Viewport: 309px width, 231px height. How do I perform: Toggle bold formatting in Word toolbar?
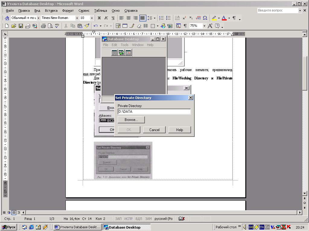coord(99,18)
